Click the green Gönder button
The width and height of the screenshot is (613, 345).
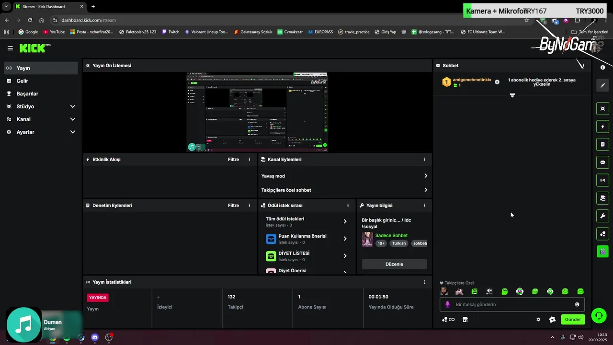tap(573, 320)
